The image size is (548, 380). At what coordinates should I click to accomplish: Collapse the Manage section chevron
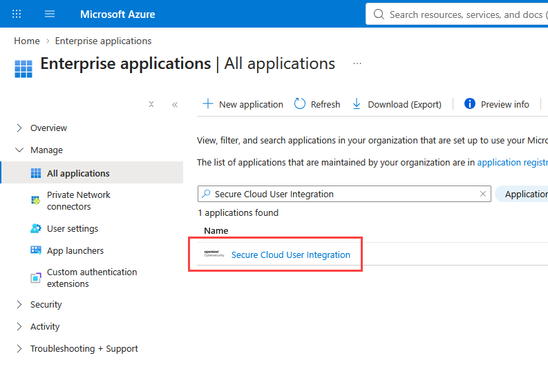click(19, 150)
